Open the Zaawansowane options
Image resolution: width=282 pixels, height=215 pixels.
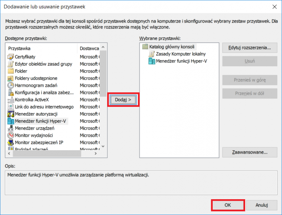tap(249, 152)
